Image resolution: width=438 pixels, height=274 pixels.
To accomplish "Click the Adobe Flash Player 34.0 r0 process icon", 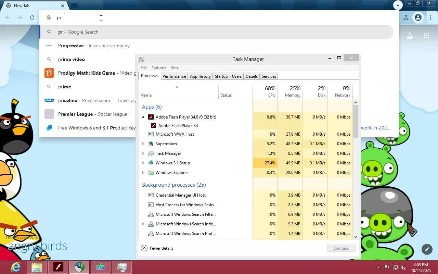I will click(151, 117).
